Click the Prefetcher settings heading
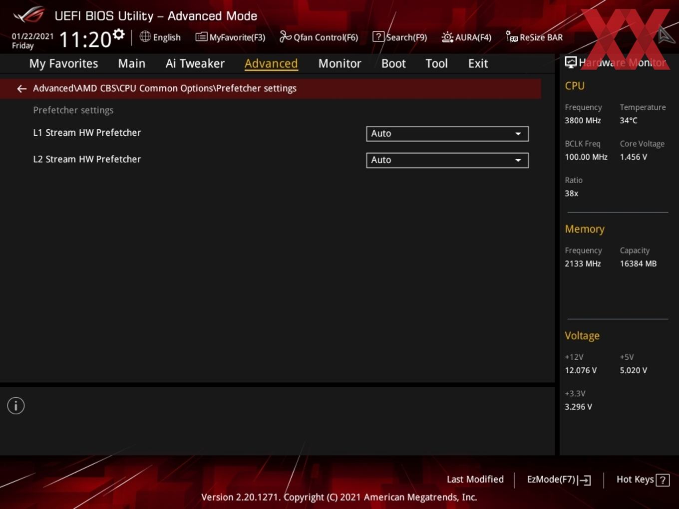This screenshot has height=509, width=679. 73,110
